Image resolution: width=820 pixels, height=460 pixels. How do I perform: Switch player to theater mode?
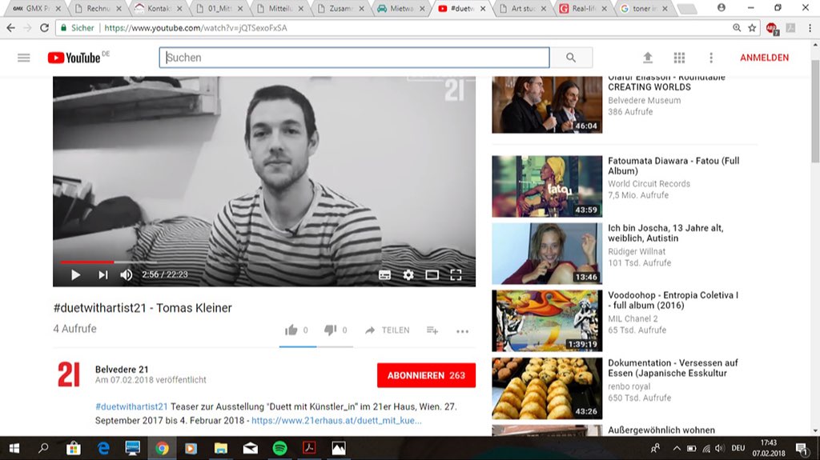coord(432,275)
